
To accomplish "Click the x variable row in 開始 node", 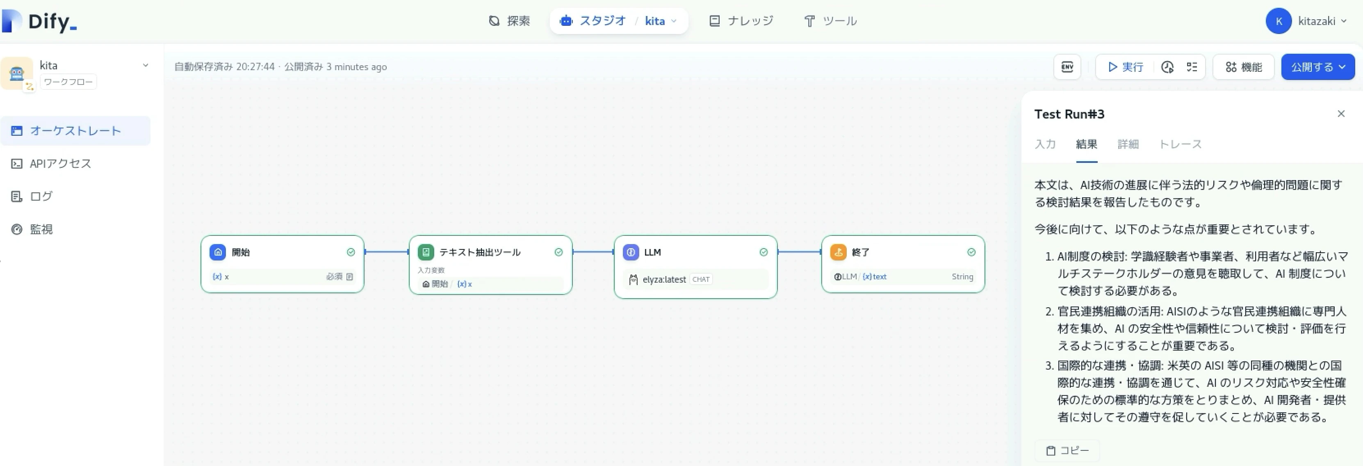I will click(x=282, y=276).
